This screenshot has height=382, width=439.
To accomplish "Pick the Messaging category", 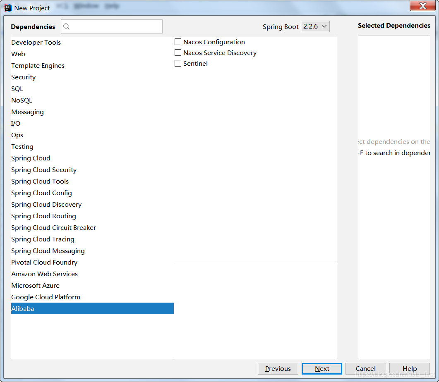I will click(x=92, y=112).
